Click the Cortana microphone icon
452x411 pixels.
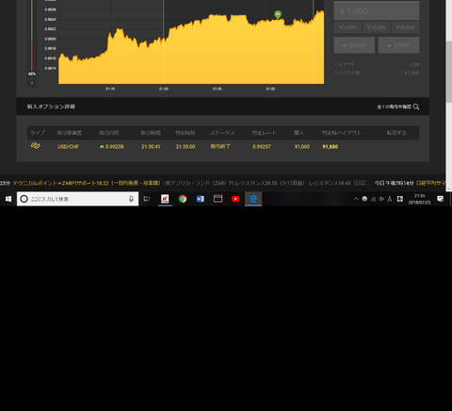(x=131, y=199)
